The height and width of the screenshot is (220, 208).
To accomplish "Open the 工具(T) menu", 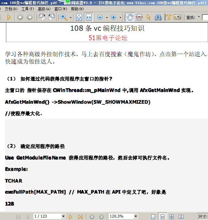I will pyautogui.click(x=28, y=9).
